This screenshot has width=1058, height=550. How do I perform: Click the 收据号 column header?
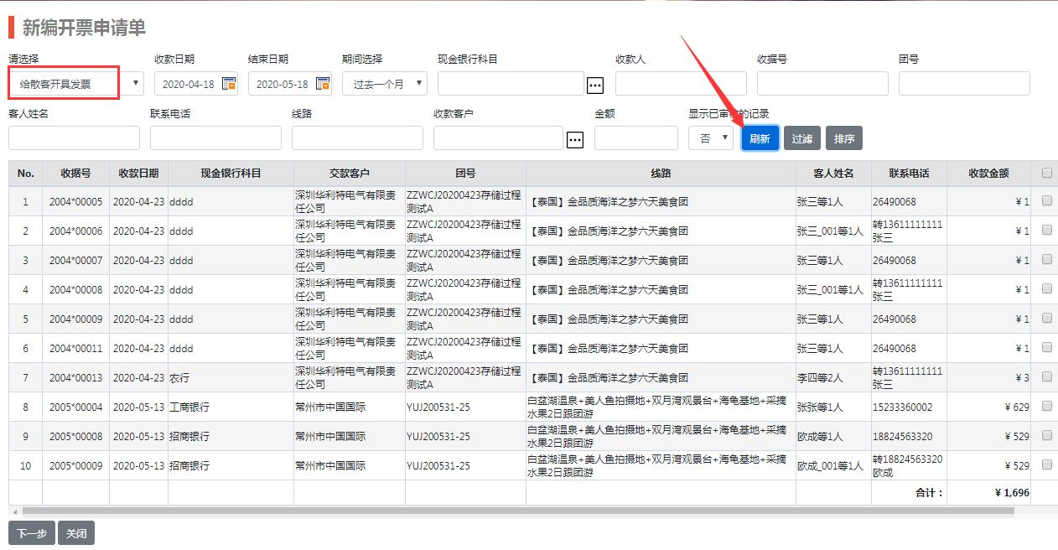(75, 174)
